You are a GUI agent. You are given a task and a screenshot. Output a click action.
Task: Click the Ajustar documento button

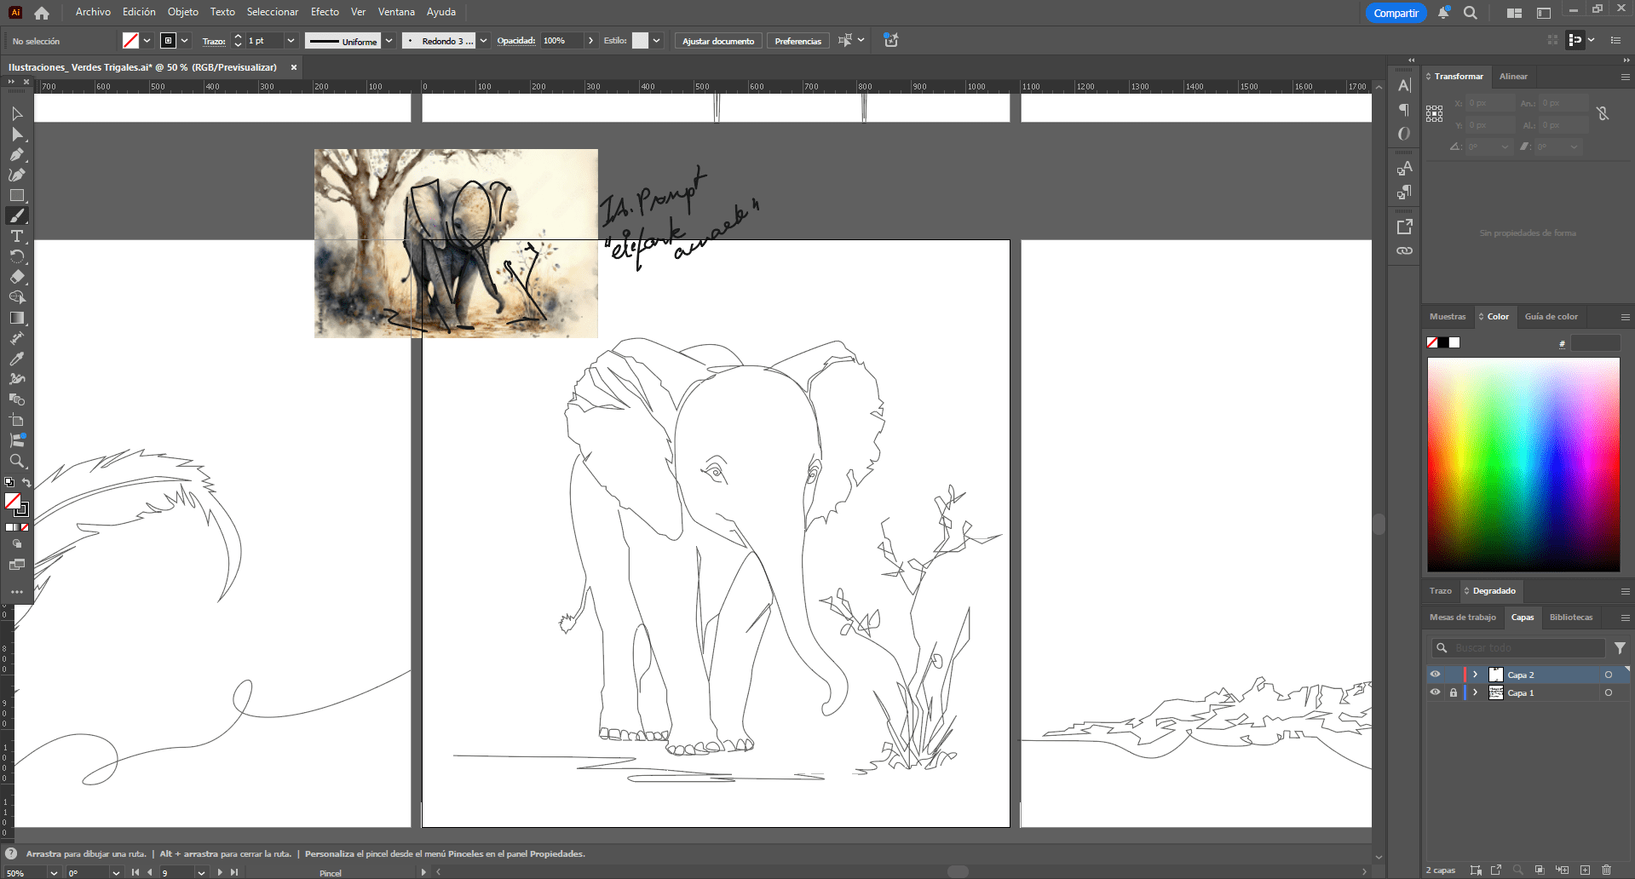717,41
